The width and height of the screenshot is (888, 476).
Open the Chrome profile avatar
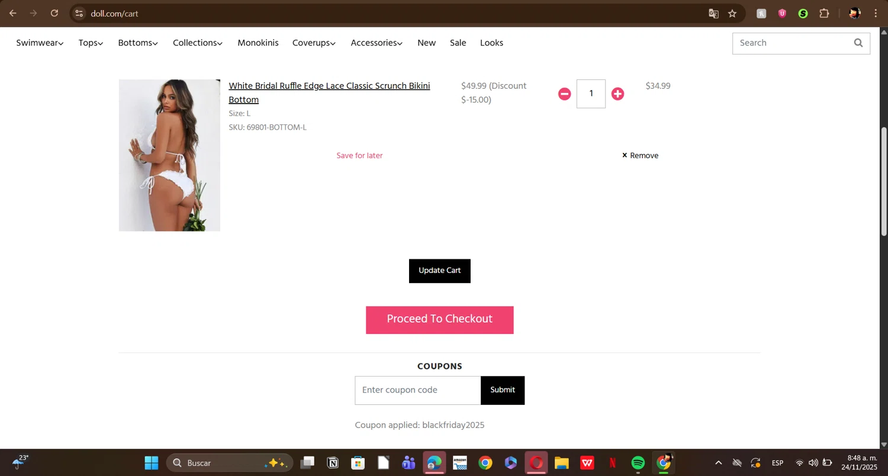click(854, 13)
